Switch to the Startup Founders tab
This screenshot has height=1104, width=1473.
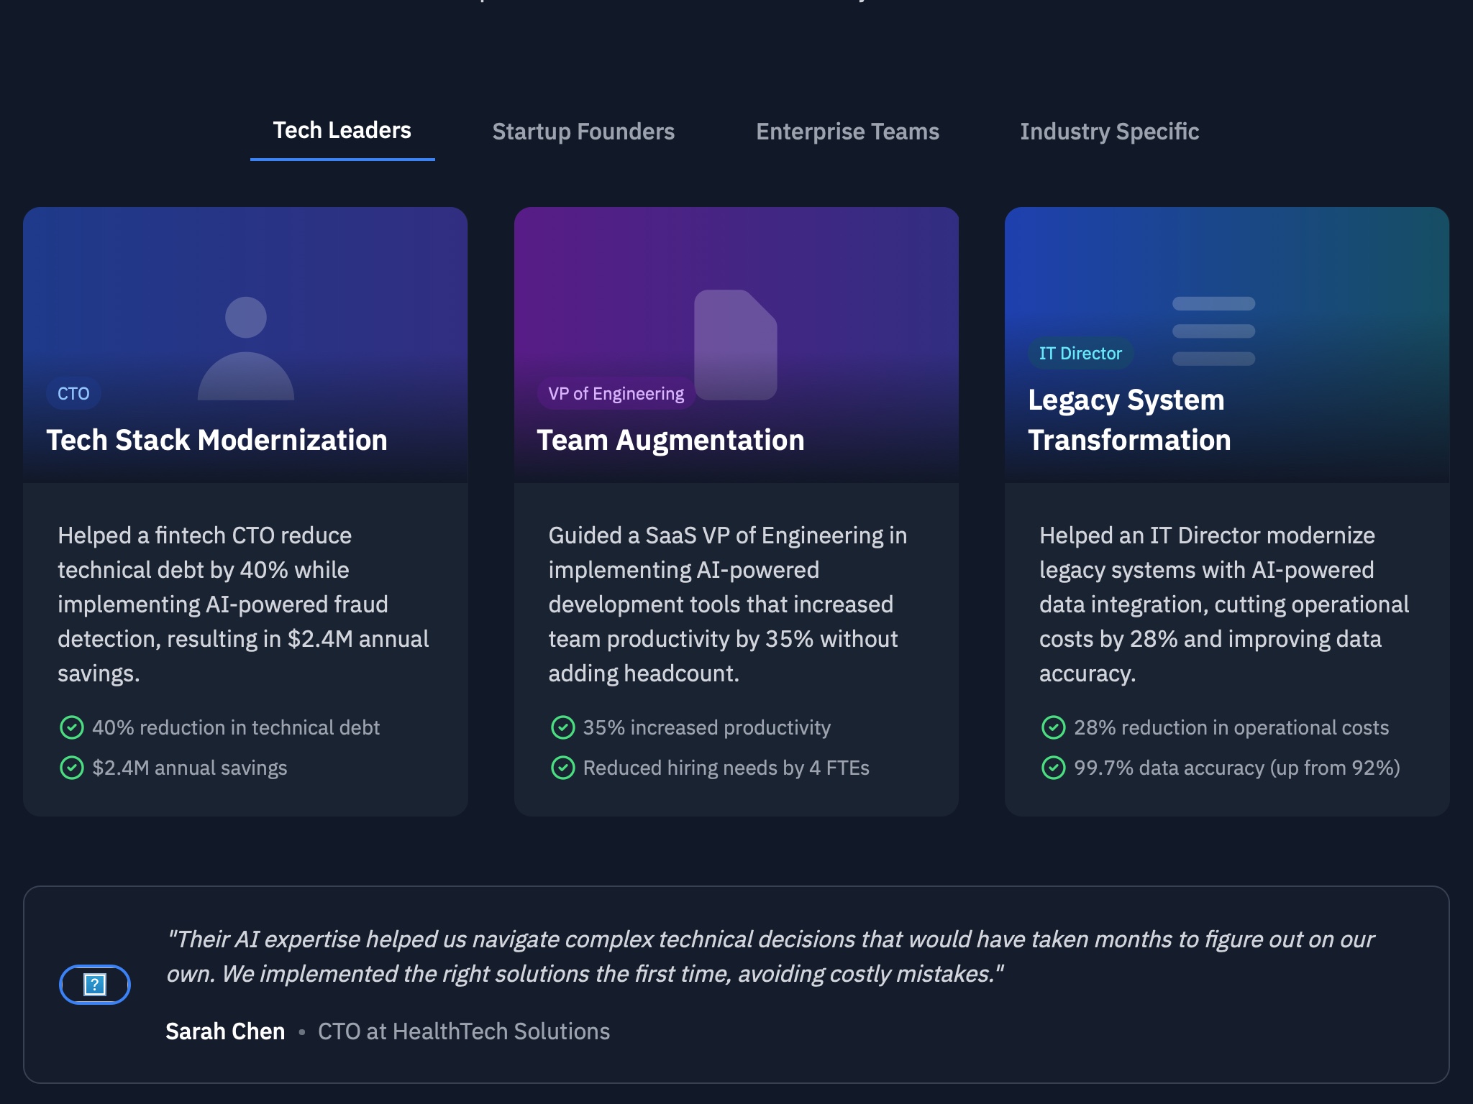point(583,131)
